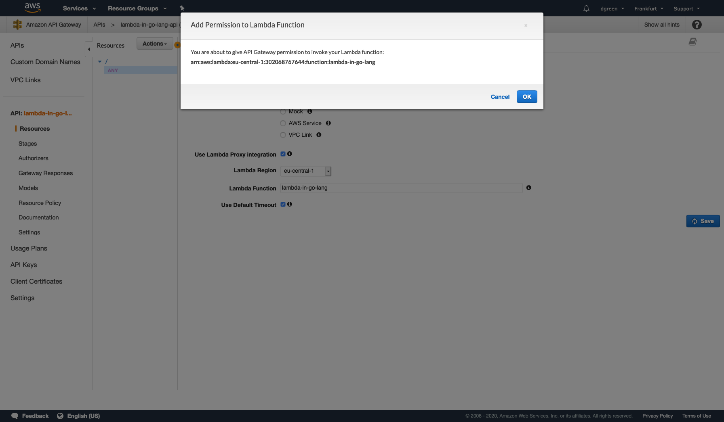The image size is (724, 422).
Task: Toggle Use Default Timeout checkbox
Action: pyautogui.click(x=283, y=204)
